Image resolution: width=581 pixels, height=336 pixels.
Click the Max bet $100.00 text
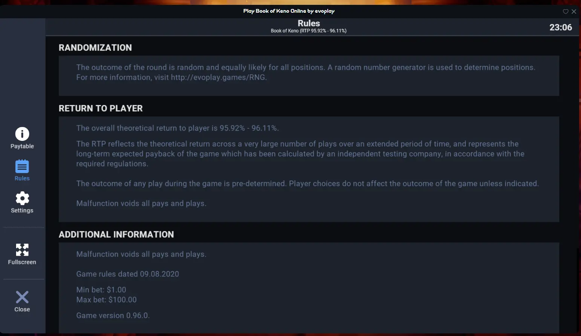pos(107,300)
